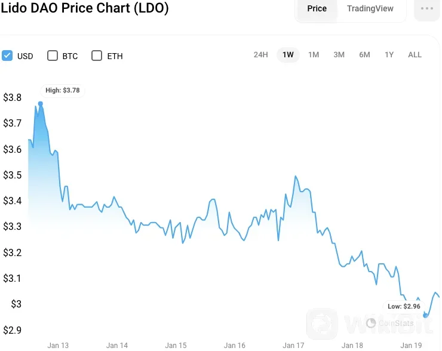The height and width of the screenshot is (351, 442).
Task: Select the 24H time range
Action: (260, 55)
